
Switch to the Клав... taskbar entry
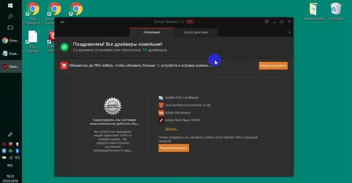click(11, 54)
